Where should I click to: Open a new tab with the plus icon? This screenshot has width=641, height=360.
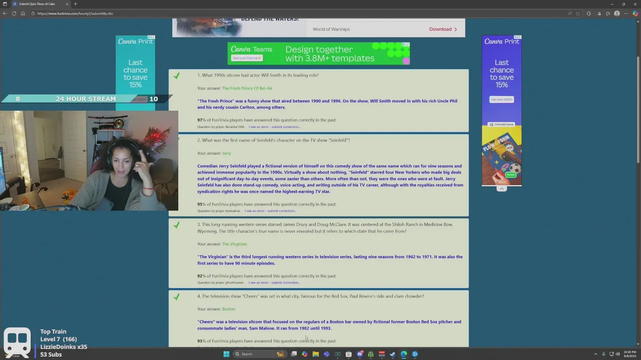pos(76,4)
